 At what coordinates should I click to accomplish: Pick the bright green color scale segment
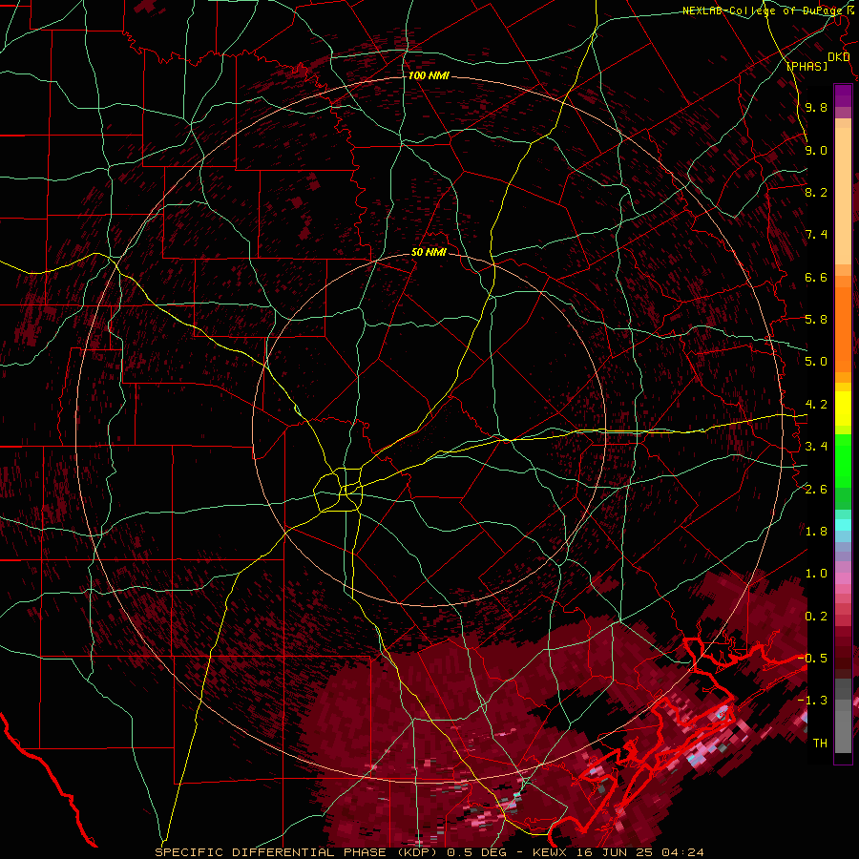pyautogui.click(x=843, y=460)
